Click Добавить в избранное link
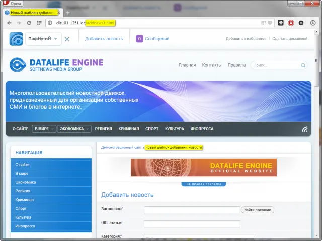 [246, 39]
